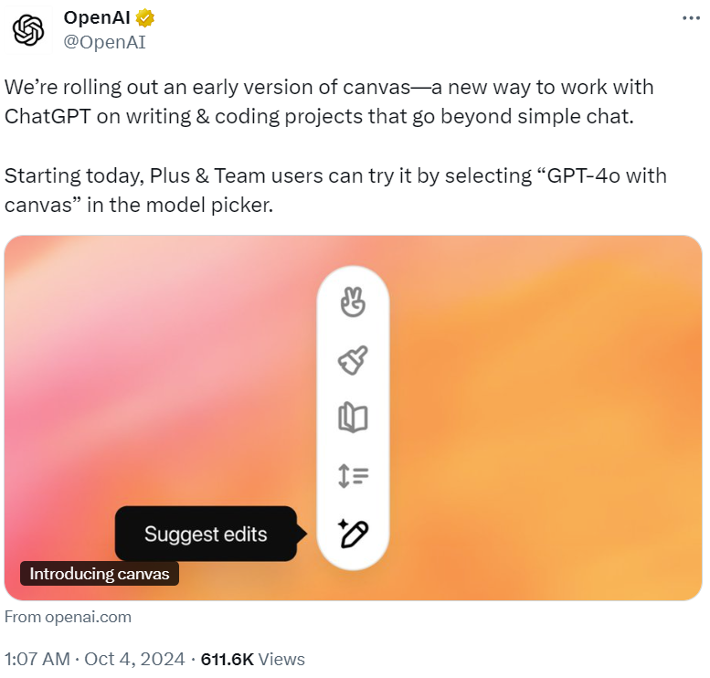Click the tweet text about canvas rollout
Image resolution: width=710 pixels, height=678 pixels.
[329, 101]
